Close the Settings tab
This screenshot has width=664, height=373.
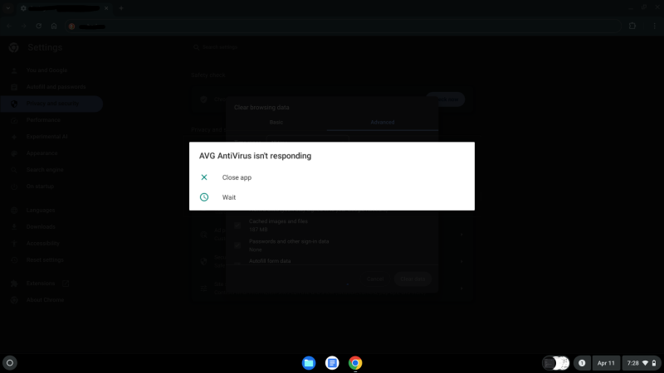point(106,8)
